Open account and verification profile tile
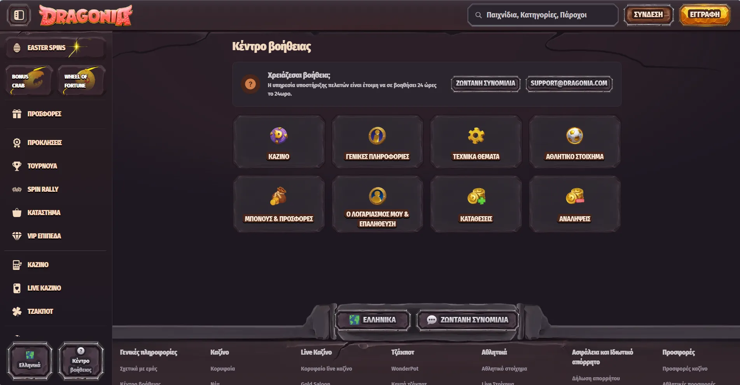 (377, 204)
